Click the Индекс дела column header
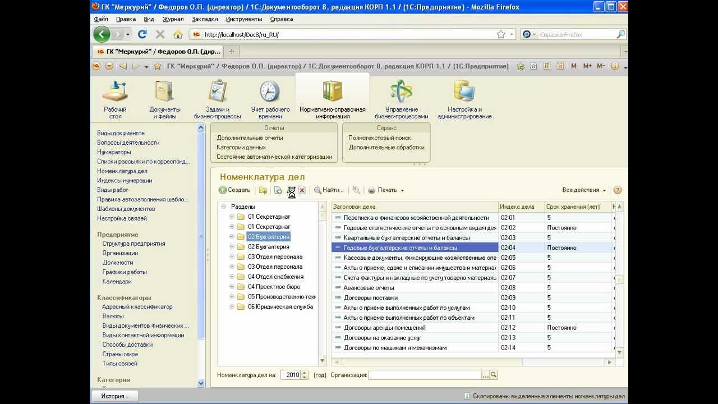The height and width of the screenshot is (404, 718). (x=522, y=206)
